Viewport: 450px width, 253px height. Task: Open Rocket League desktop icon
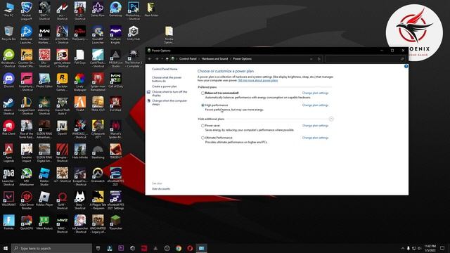tap(27, 11)
